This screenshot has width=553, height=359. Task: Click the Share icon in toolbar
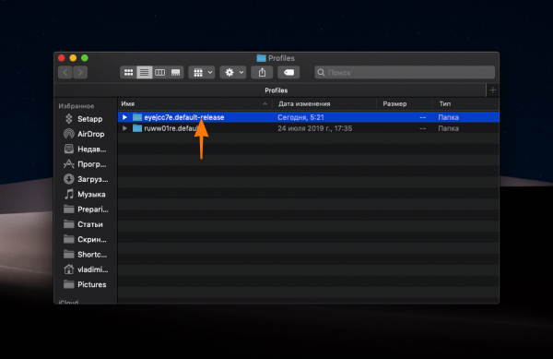click(x=262, y=72)
